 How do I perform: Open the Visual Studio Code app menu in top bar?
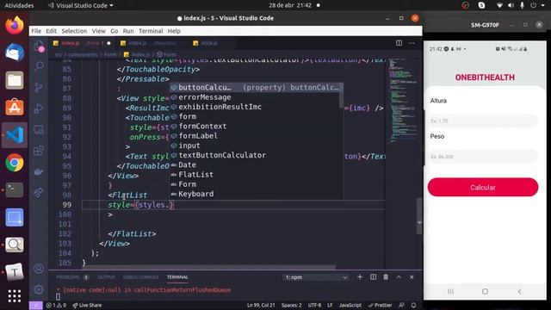click(x=80, y=5)
